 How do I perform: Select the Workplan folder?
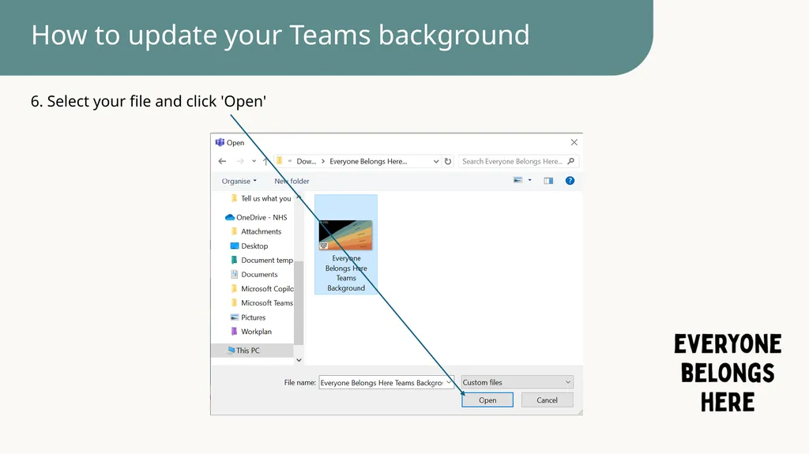click(251, 332)
